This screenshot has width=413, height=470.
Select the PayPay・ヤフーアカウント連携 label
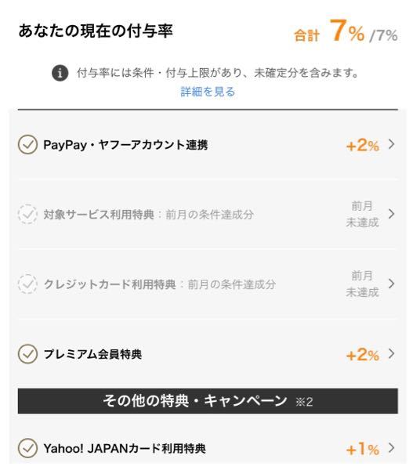(x=125, y=145)
